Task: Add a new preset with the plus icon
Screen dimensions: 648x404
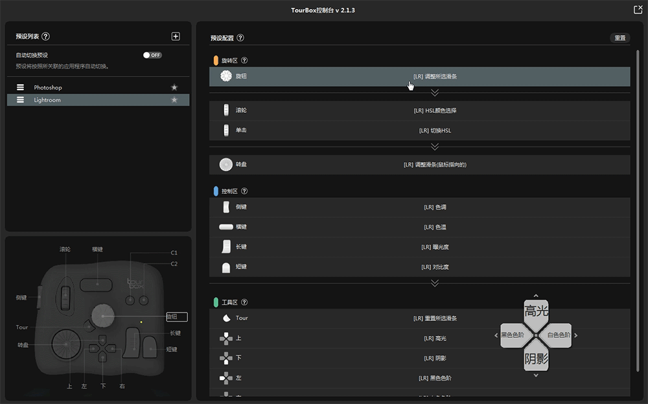Action: [x=176, y=36]
